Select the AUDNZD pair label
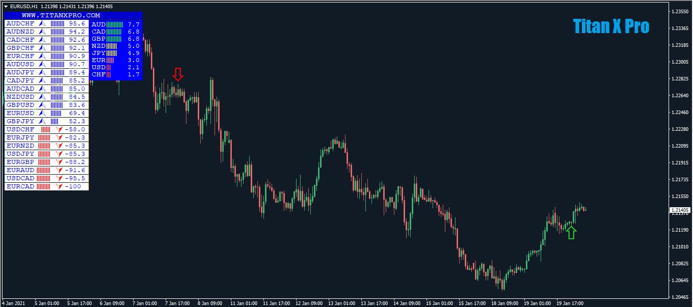Image resolution: width=693 pixels, height=307 pixels. click(20, 32)
